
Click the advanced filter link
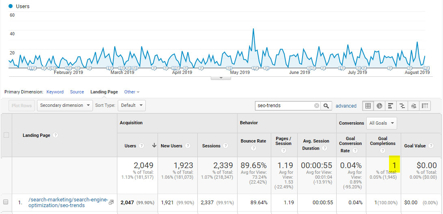coord(346,106)
